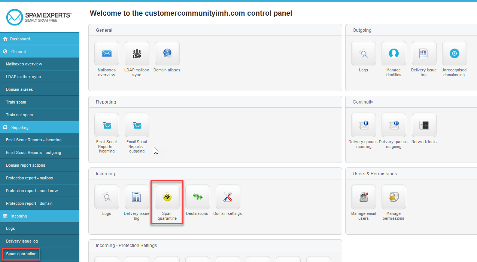
Task: Open the Manage email users icon
Action: [x=364, y=197]
